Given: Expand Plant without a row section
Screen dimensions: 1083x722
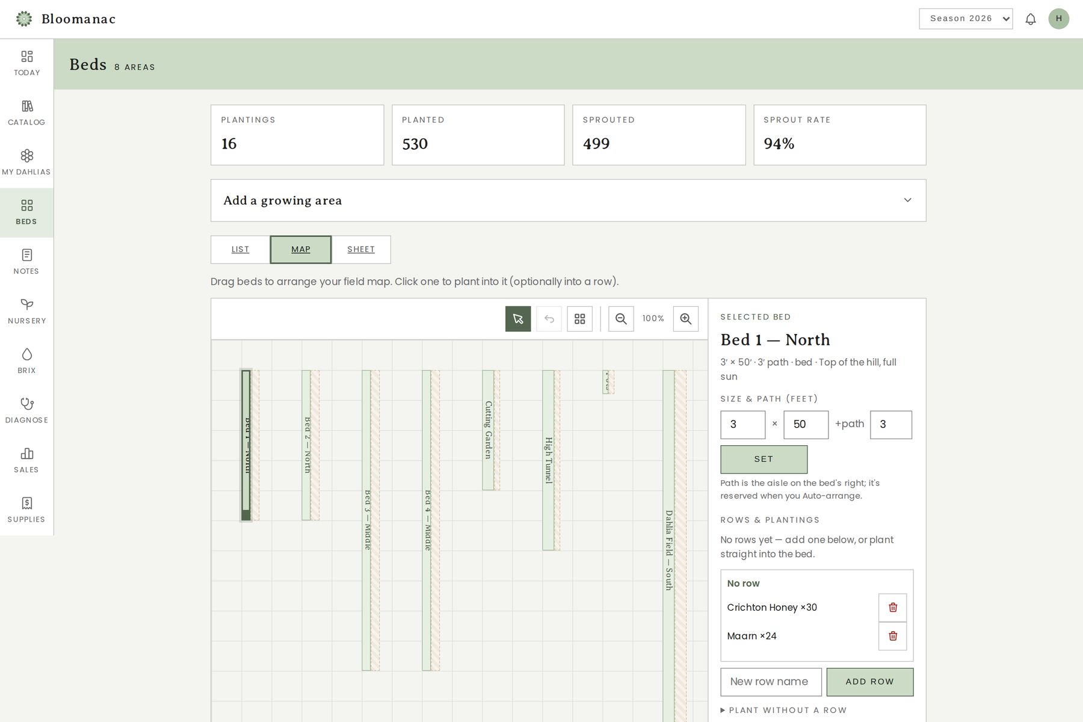Looking at the screenshot, I should pyautogui.click(x=783, y=710).
